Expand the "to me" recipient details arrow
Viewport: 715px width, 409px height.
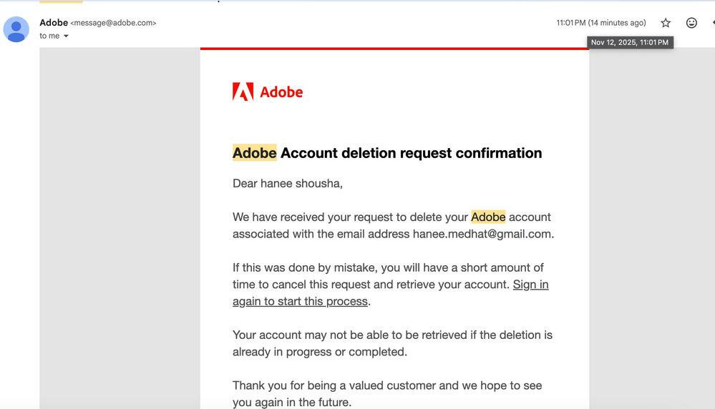[x=67, y=36]
